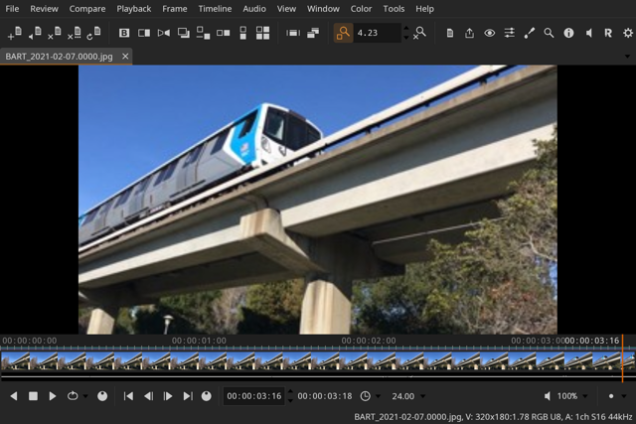Open the Tools menu
The height and width of the screenshot is (424, 636).
coord(394,9)
